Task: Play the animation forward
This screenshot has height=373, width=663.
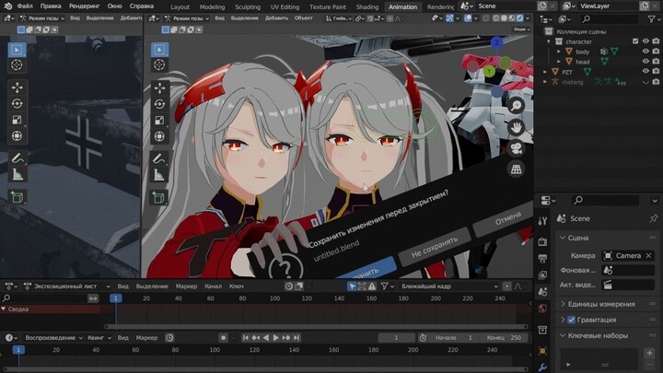Action: pos(275,337)
